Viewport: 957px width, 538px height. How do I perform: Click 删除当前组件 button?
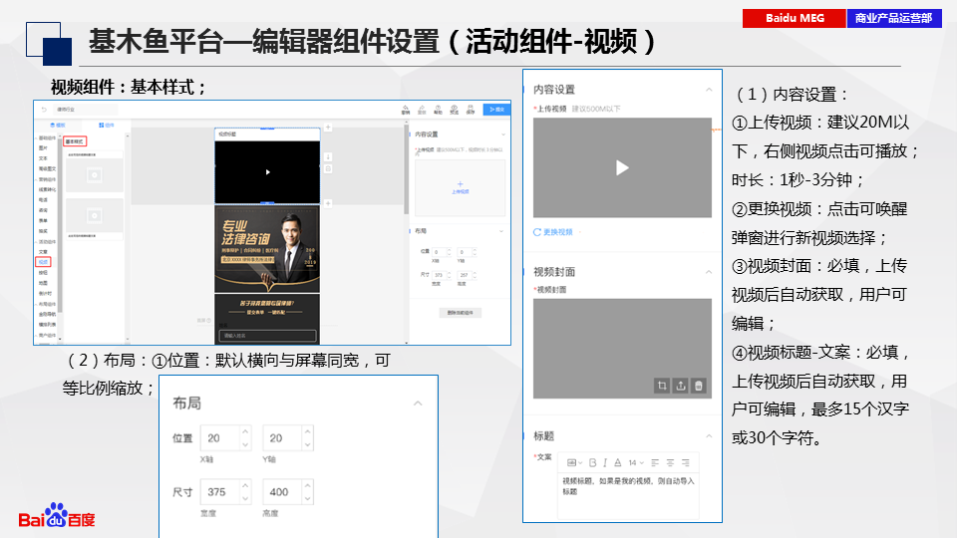pyautogui.click(x=461, y=312)
